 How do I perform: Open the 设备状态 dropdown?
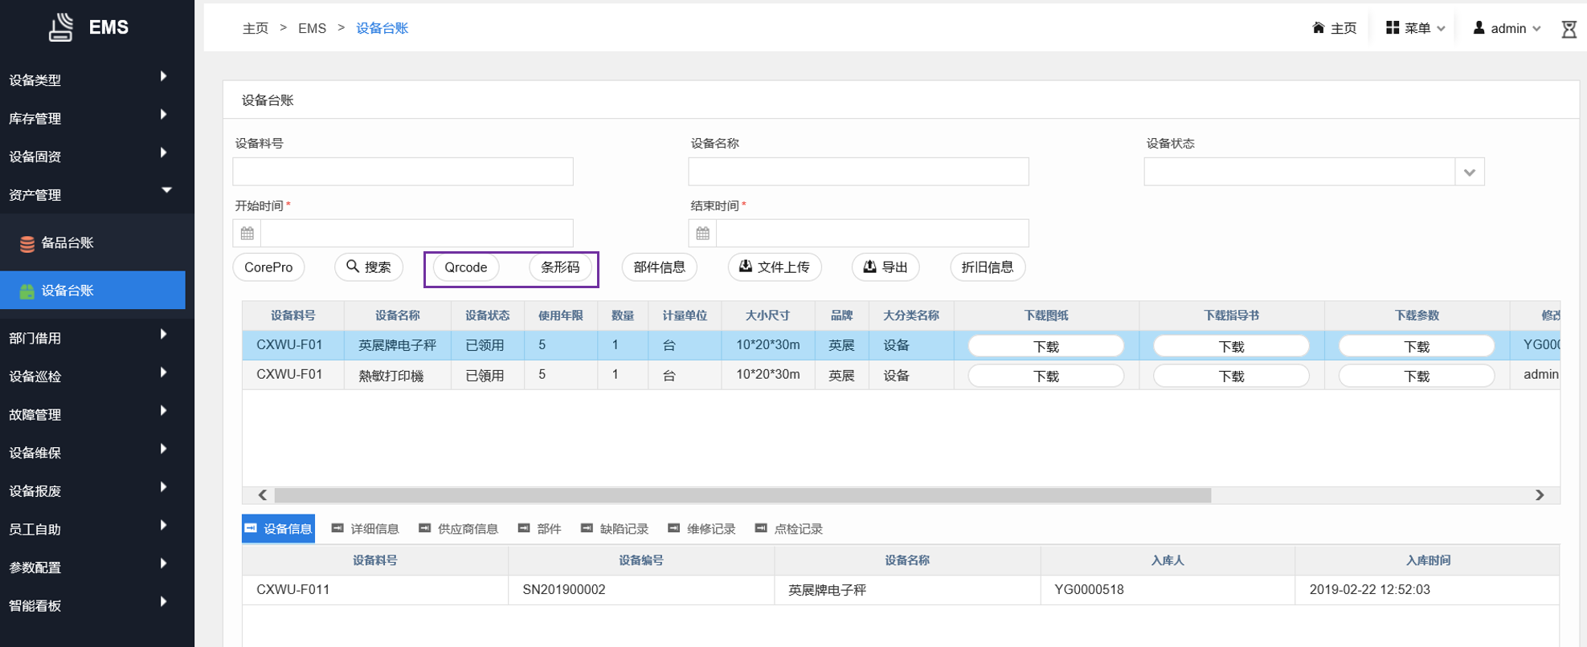coord(1469,172)
